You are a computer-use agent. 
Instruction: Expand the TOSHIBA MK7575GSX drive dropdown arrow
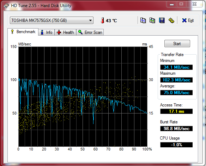[x=90, y=20]
